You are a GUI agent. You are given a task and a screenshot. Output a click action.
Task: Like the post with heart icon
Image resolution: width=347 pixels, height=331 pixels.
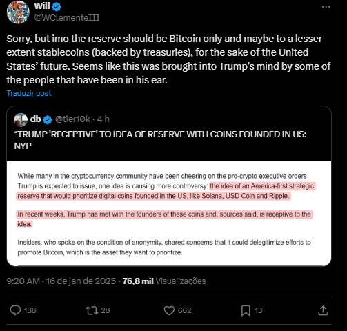pos(169,310)
